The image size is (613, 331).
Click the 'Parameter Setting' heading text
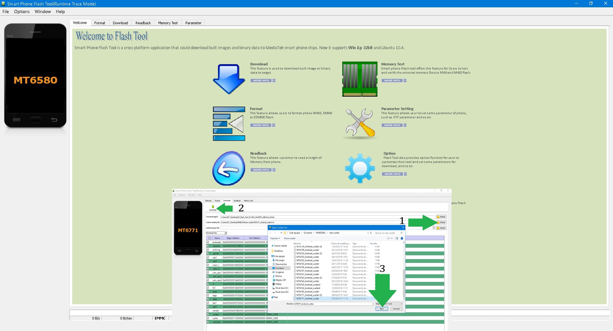(x=397, y=109)
